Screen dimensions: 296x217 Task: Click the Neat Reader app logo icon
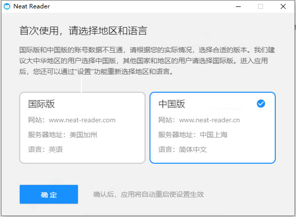click(7, 6)
